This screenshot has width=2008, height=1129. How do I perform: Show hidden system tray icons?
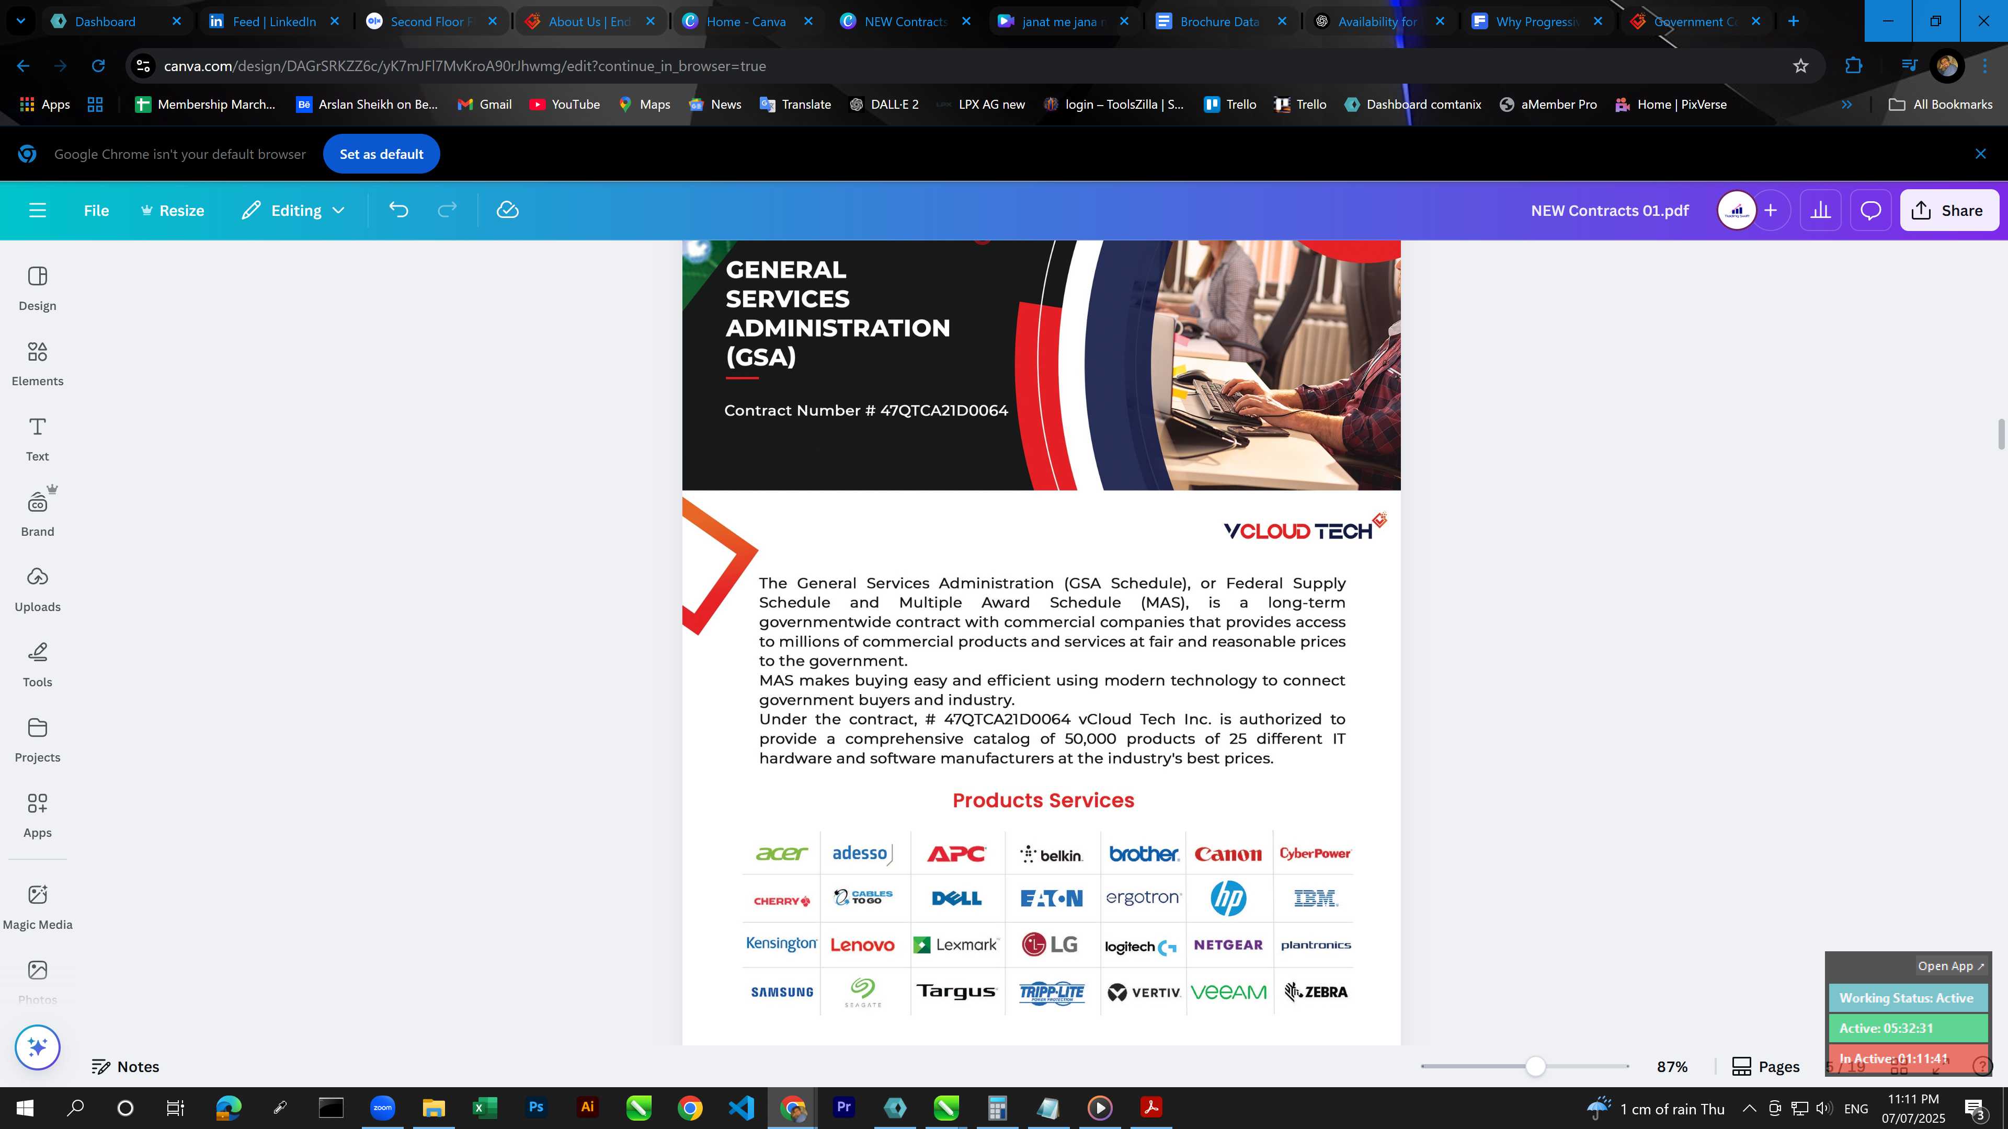pyautogui.click(x=1749, y=1108)
